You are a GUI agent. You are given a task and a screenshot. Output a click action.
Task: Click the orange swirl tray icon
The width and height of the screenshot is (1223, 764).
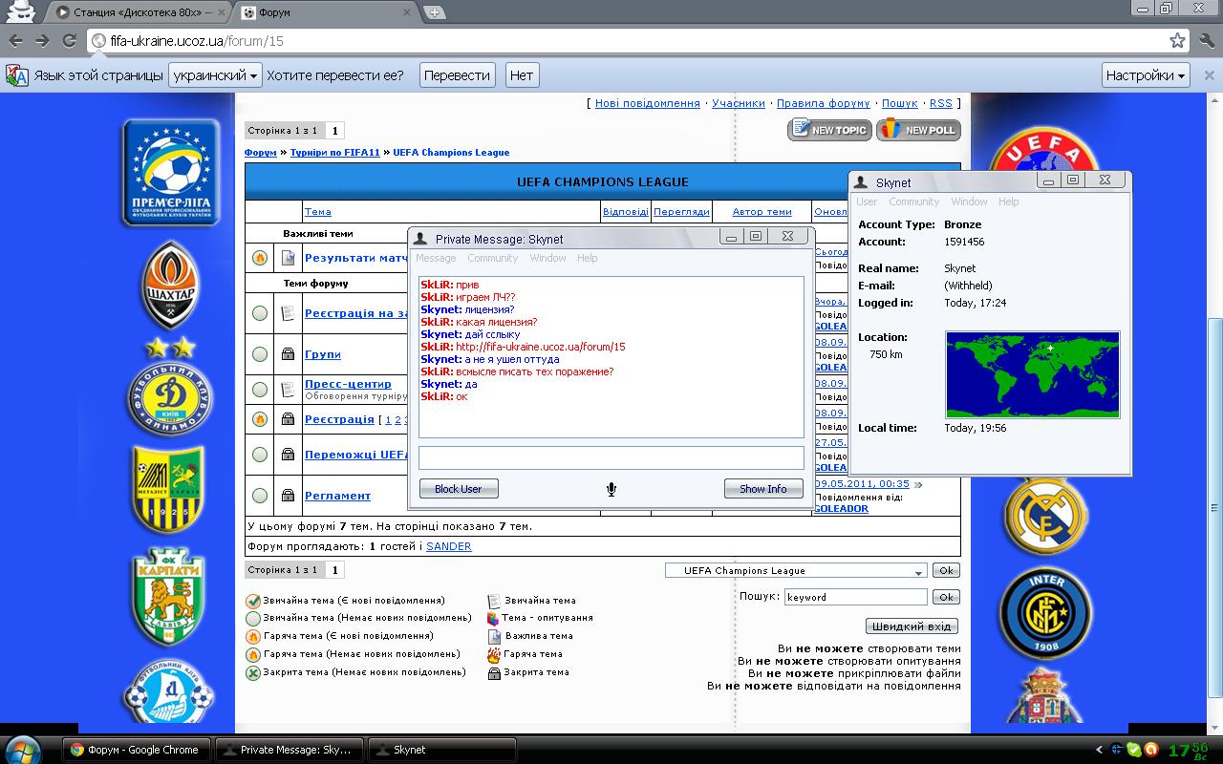(1151, 750)
